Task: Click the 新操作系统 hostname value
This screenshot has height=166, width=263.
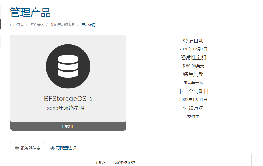Action: coord(125,163)
